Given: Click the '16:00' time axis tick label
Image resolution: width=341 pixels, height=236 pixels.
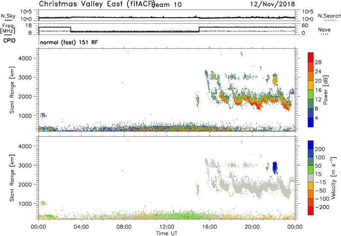Looking at the screenshot, I should pyautogui.click(x=210, y=227).
